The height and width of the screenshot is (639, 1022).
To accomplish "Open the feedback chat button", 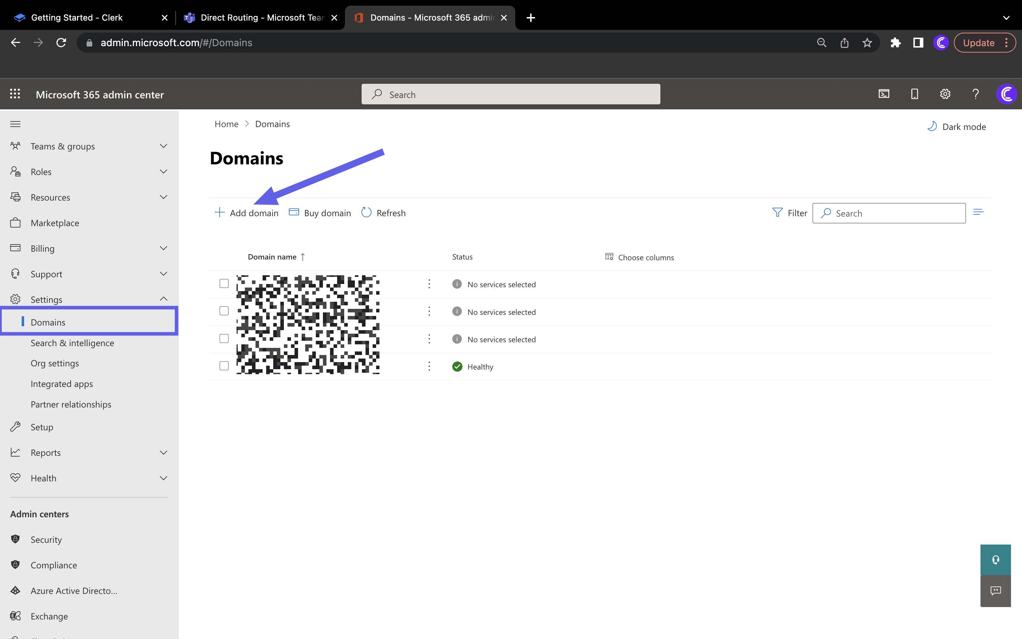I will coord(995,591).
